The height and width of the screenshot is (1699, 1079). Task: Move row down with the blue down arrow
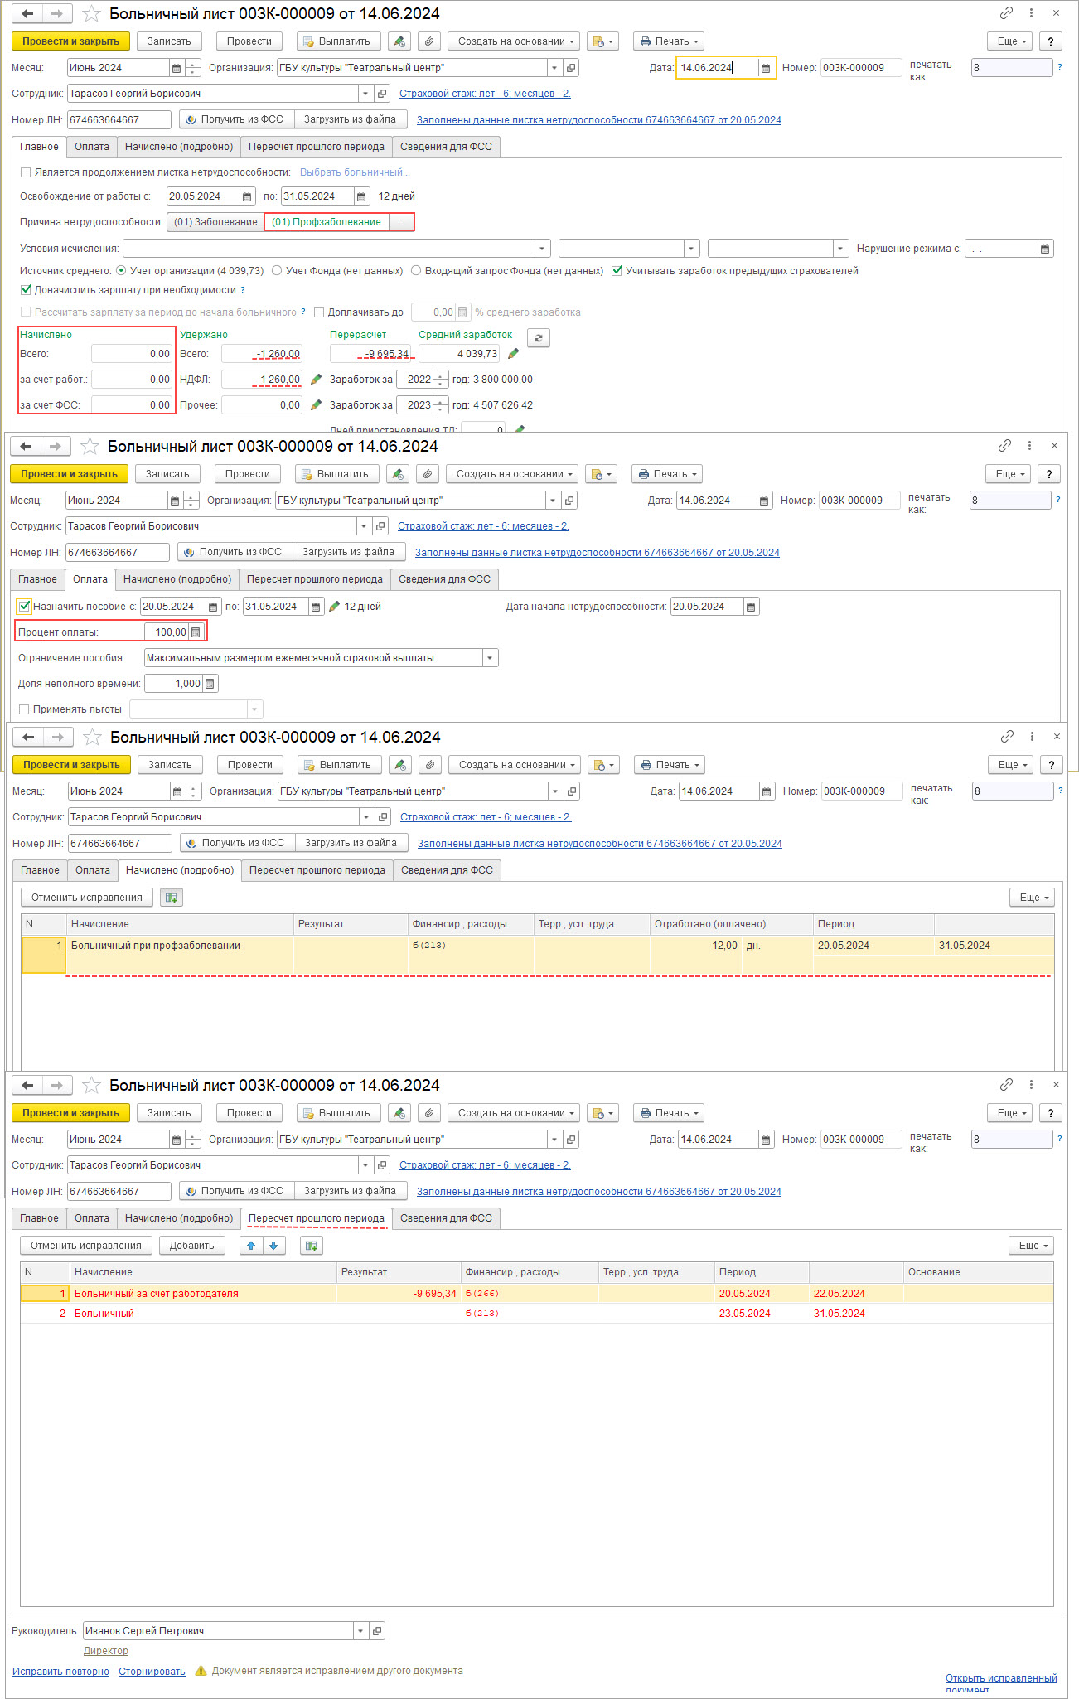click(x=273, y=1246)
